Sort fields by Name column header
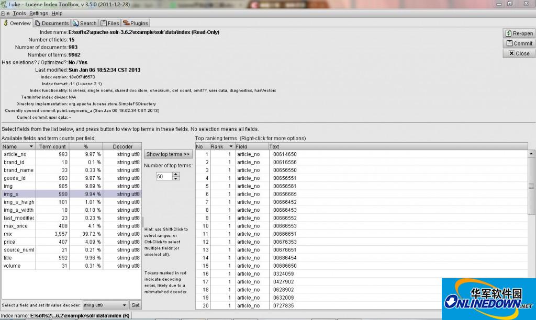This screenshot has width=536, height=320. tap(18, 146)
